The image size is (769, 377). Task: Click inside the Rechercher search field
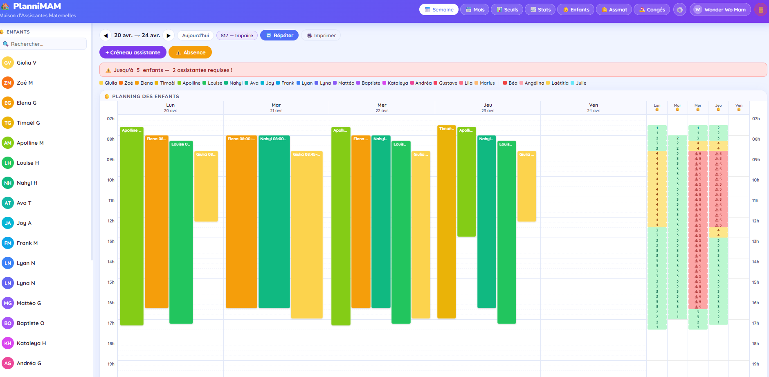tap(44, 44)
